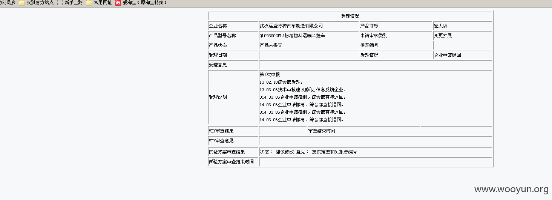552x200 pixels.
Task: Click the line 第1次申报
Action: 270,75
